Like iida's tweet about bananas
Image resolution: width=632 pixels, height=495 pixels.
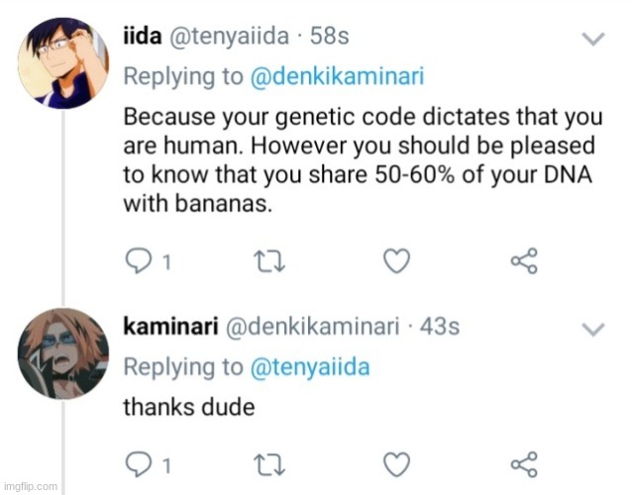[x=396, y=261]
